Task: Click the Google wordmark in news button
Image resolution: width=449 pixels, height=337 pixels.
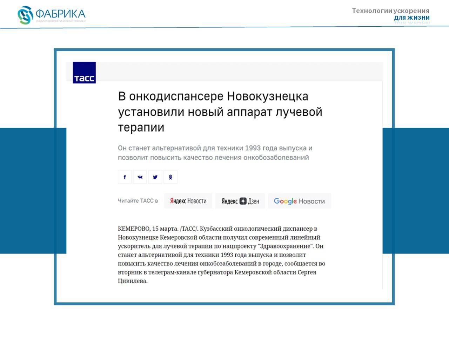Action: click(x=285, y=201)
